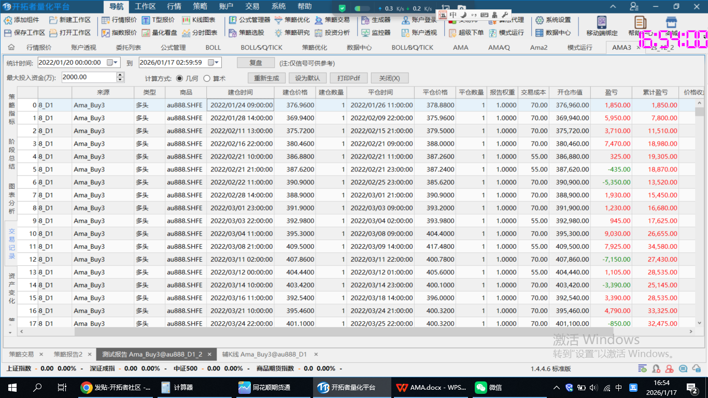This screenshot has height=398, width=708.
Task: Select the 几何 calculation method
Action: [180, 78]
